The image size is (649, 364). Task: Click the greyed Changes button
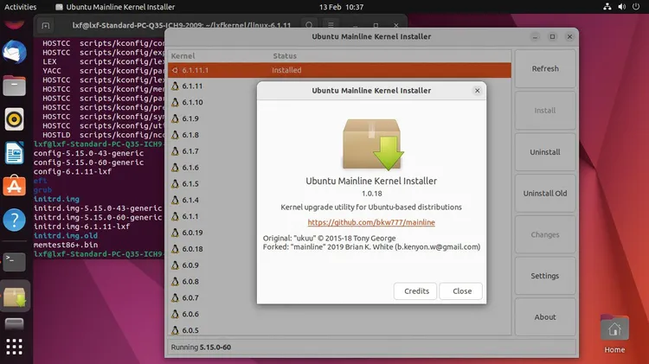tap(545, 234)
